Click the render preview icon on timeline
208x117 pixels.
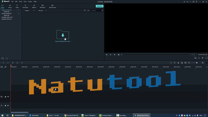pyautogui.click(x=171, y=63)
